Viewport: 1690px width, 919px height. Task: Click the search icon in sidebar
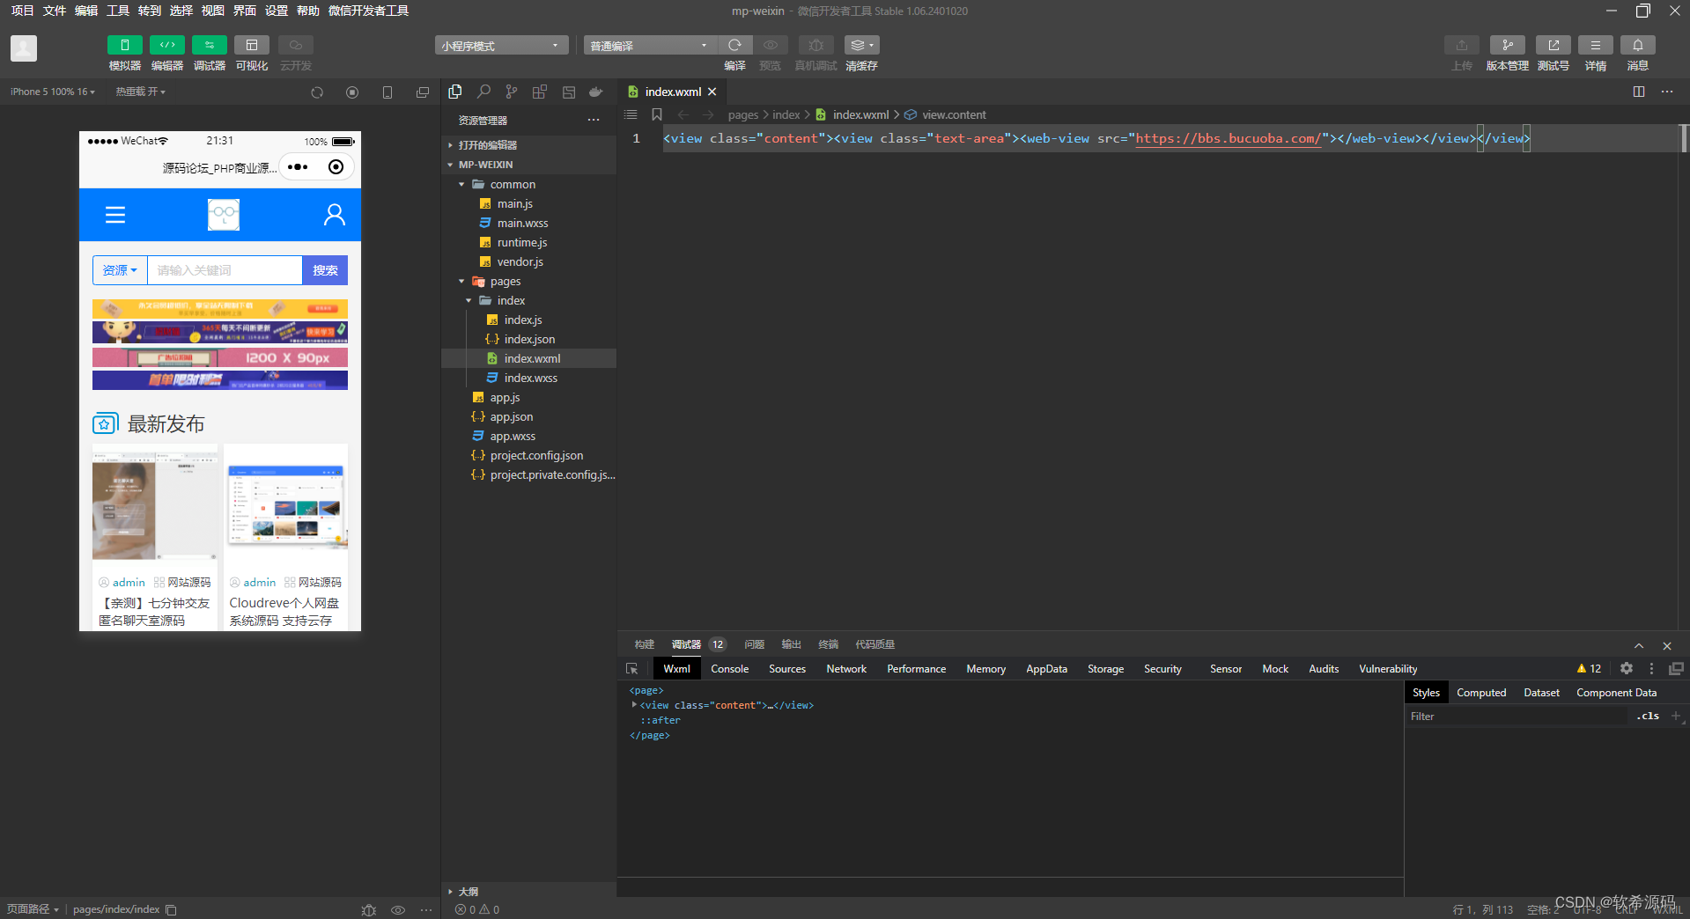483,92
